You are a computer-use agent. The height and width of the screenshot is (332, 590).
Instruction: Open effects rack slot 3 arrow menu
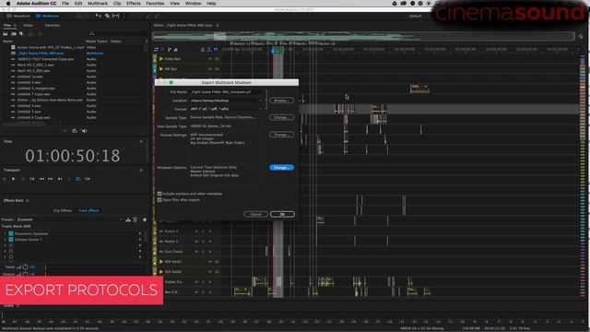pos(140,245)
